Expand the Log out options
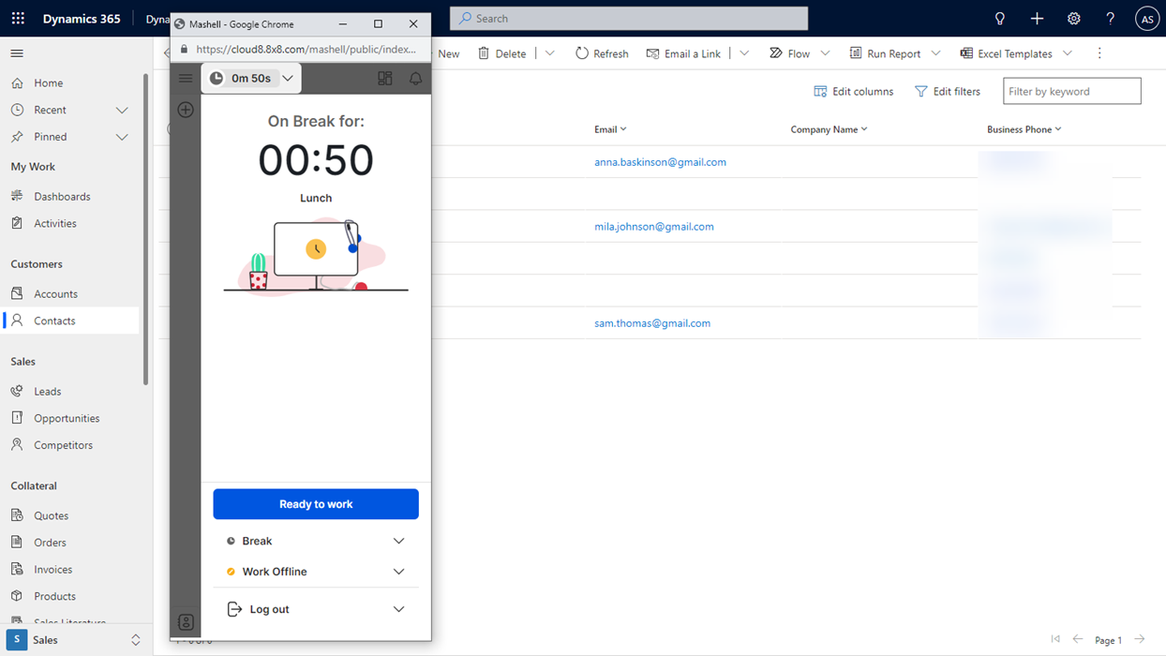This screenshot has height=656, width=1166. point(399,608)
